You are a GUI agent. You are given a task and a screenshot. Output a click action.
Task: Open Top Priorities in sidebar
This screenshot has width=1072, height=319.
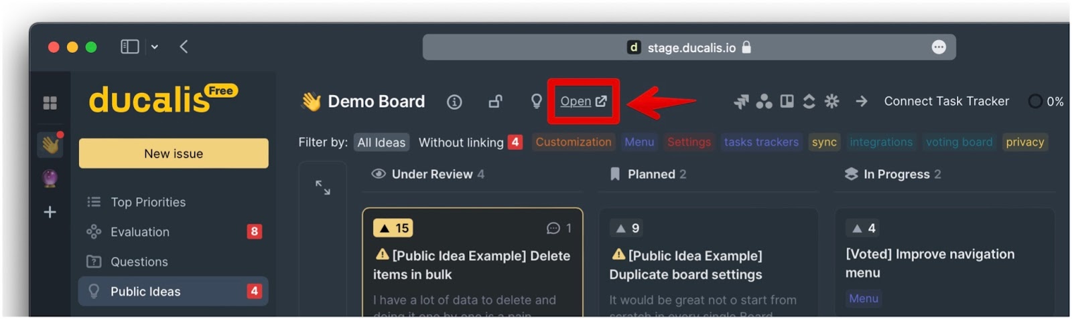pos(148,202)
